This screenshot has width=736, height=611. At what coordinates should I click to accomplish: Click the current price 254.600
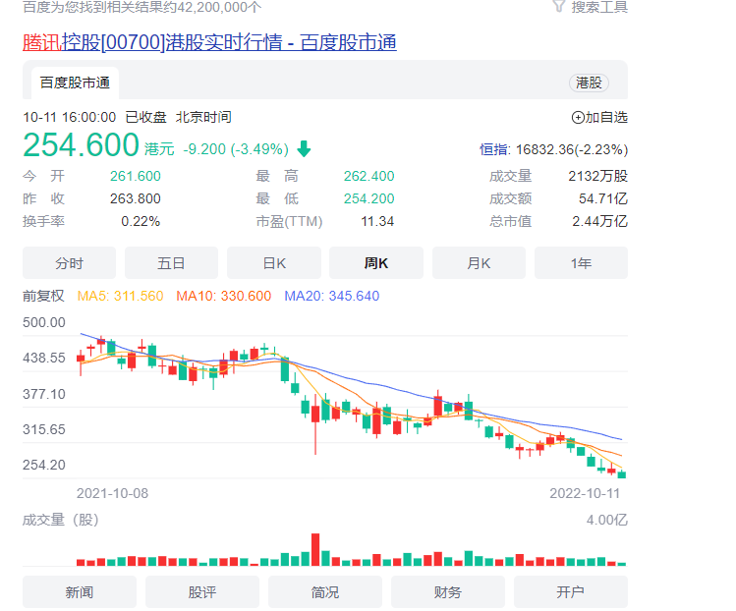[x=81, y=144]
